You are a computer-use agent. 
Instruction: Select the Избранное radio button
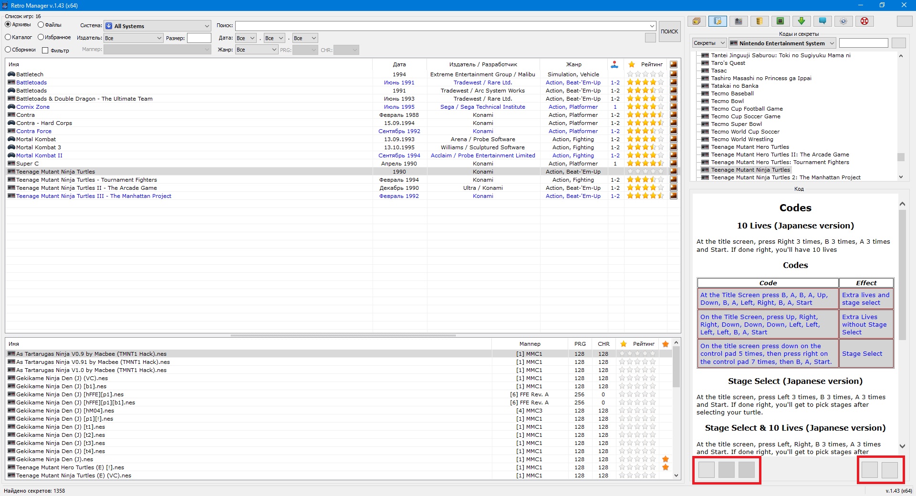point(41,37)
